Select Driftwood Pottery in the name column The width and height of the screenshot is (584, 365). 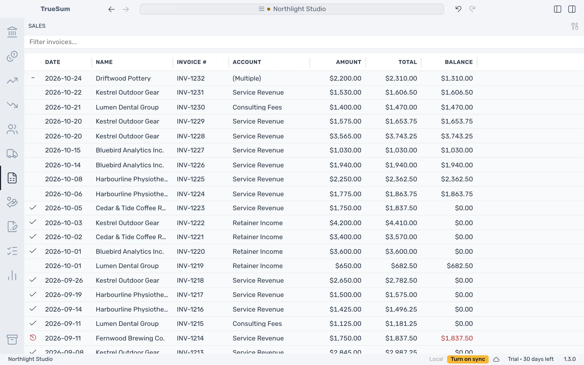pyautogui.click(x=123, y=78)
